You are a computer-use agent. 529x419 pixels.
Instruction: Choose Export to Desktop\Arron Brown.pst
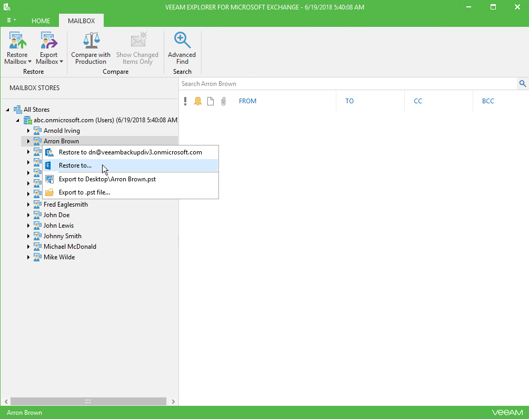click(131, 179)
